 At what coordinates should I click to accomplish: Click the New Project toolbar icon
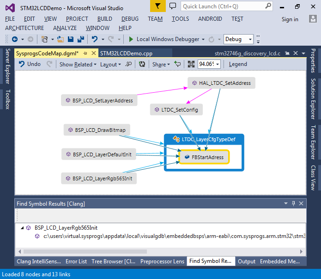coord(44,39)
